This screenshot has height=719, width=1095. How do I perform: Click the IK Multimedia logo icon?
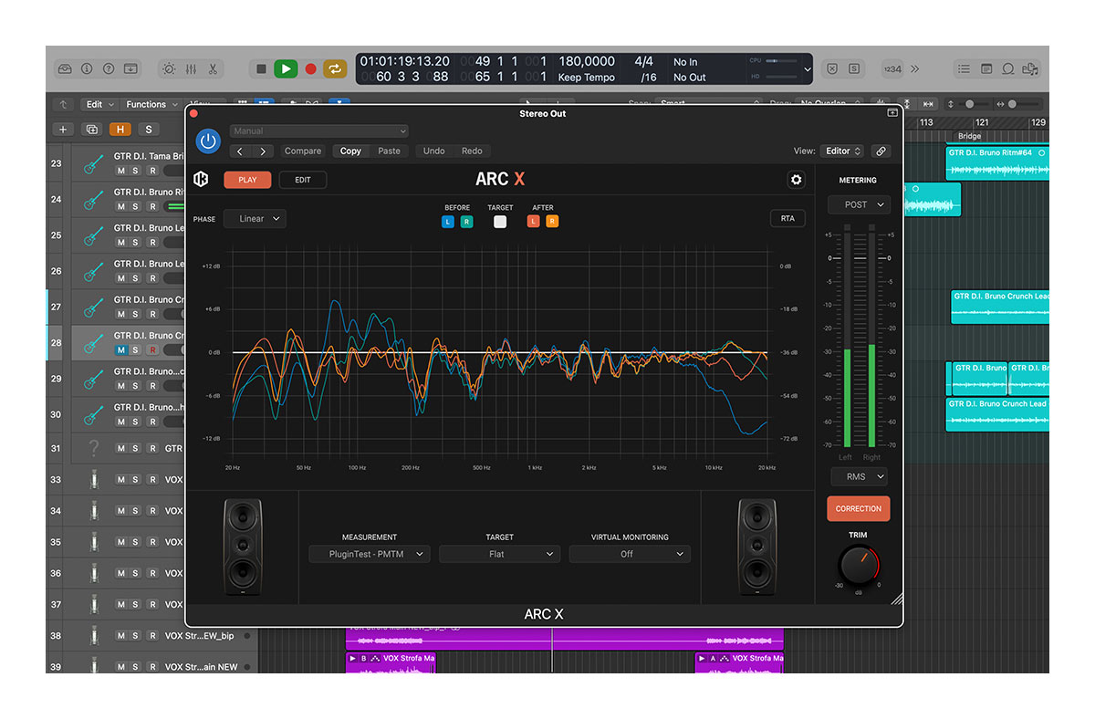(202, 180)
